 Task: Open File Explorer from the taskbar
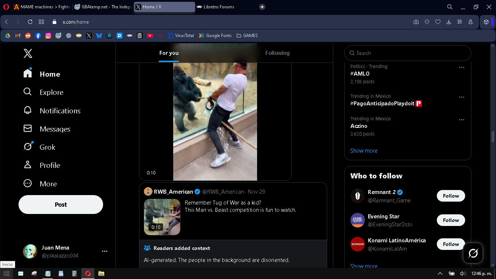click(101, 274)
